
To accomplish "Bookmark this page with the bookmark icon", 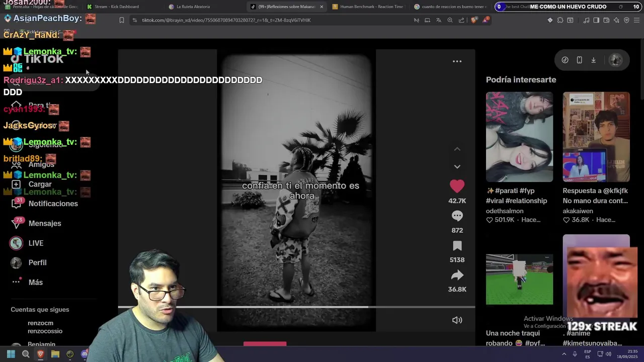I will tap(122, 20).
